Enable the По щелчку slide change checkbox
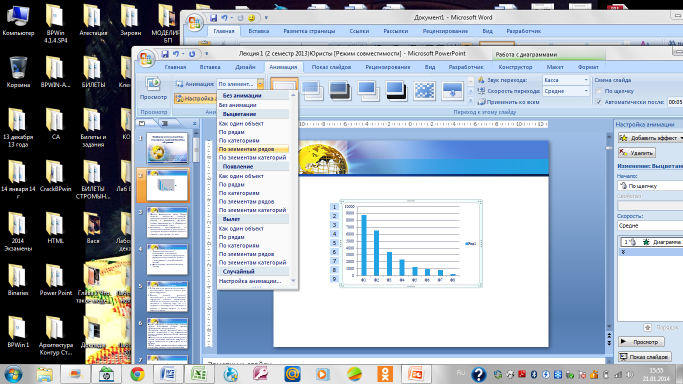The width and height of the screenshot is (683, 384). [599, 91]
